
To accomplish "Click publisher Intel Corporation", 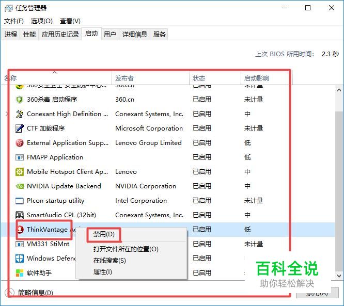I will click(141, 201).
